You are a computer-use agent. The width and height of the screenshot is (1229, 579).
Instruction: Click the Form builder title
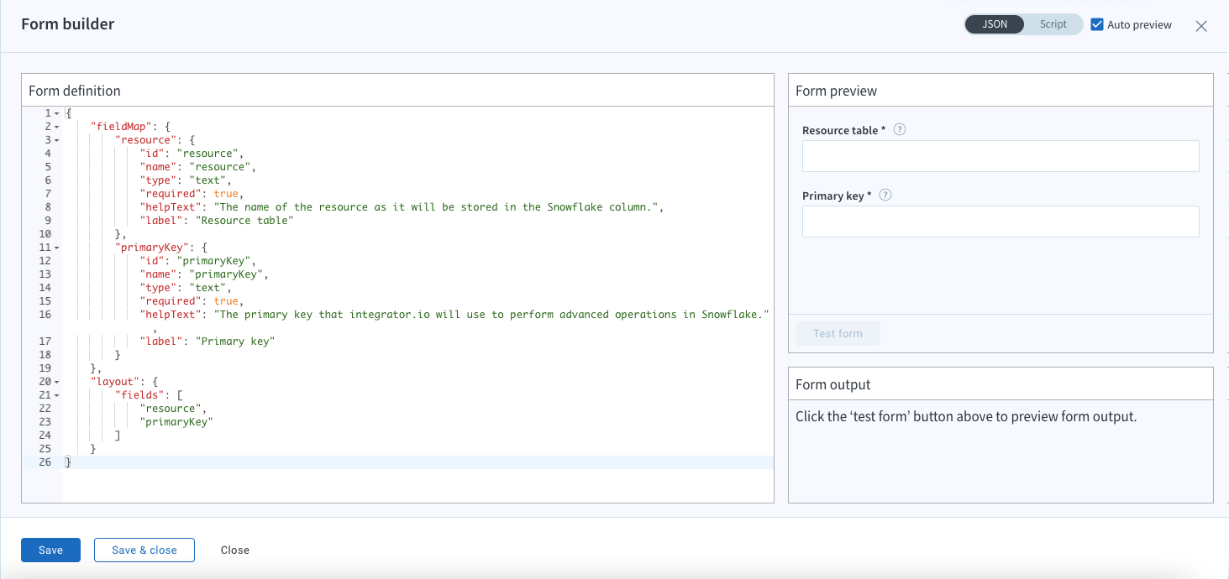(68, 24)
